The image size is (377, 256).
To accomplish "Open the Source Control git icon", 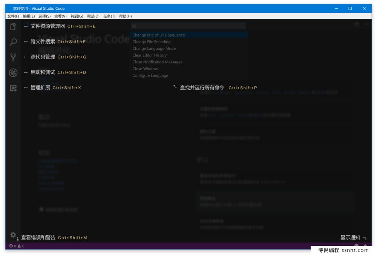I will click(x=13, y=57).
